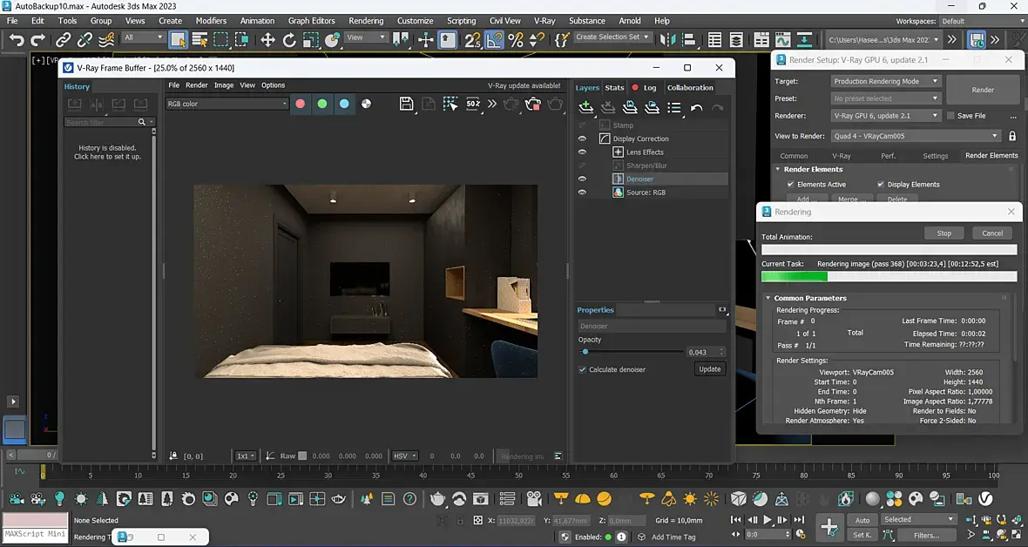This screenshot has height=547, width=1028.
Task: Open the RGB color channel dropdown
Action: (227, 104)
